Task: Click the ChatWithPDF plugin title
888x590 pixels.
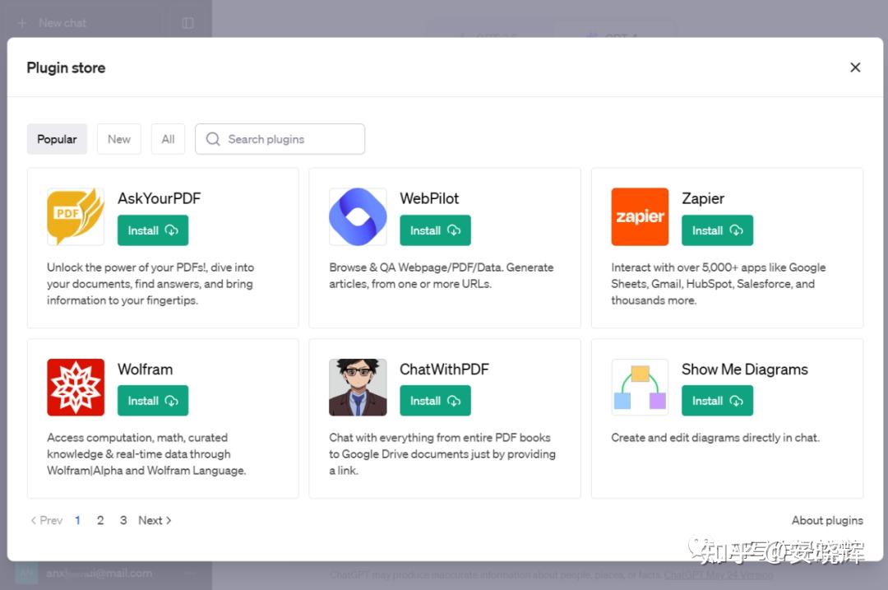Action: (x=444, y=369)
